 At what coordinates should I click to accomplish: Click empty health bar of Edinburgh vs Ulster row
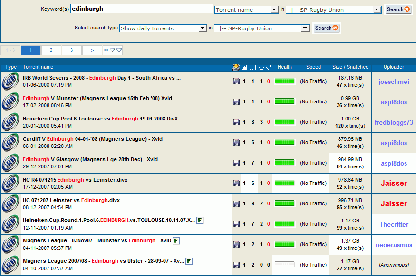coord(284,264)
